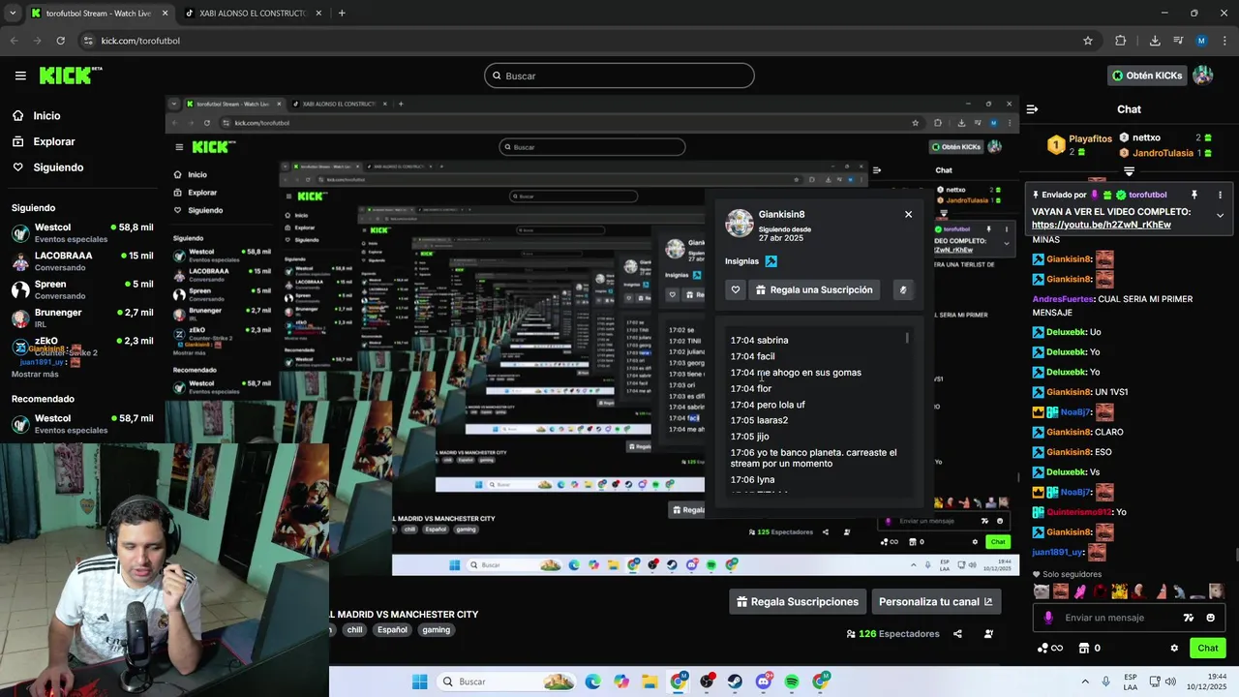Open recommended Westcol channel with 58,7 mil
Screen dimensions: 1239x697
pos(82,423)
